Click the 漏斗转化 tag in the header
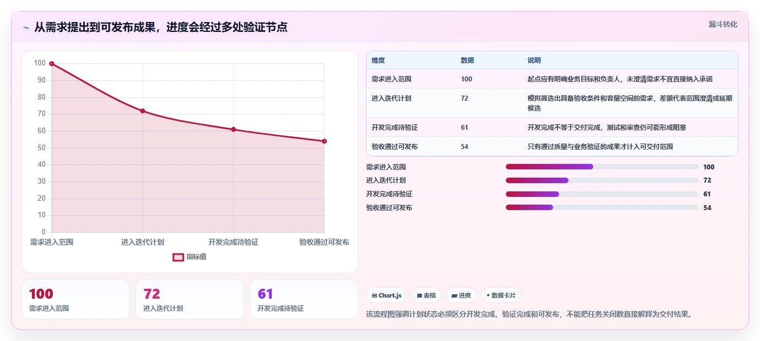Screen dimensions: 760x341 tap(723, 24)
